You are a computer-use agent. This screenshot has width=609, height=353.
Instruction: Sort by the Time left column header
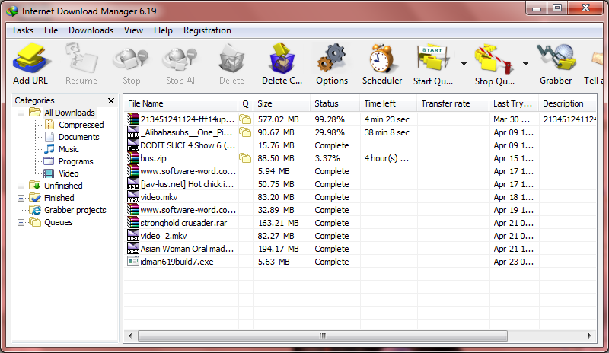tap(388, 103)
